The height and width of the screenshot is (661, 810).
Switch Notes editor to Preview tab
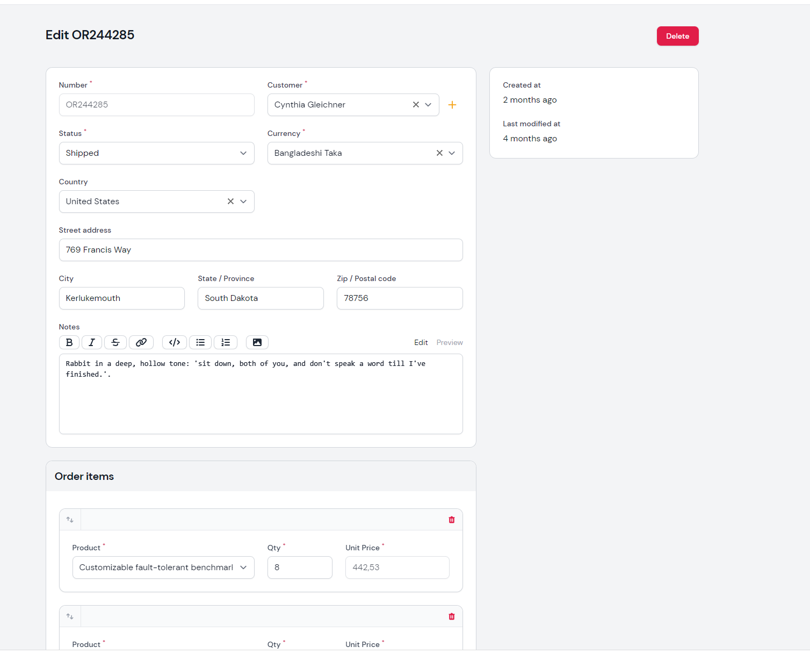[450, 342]
